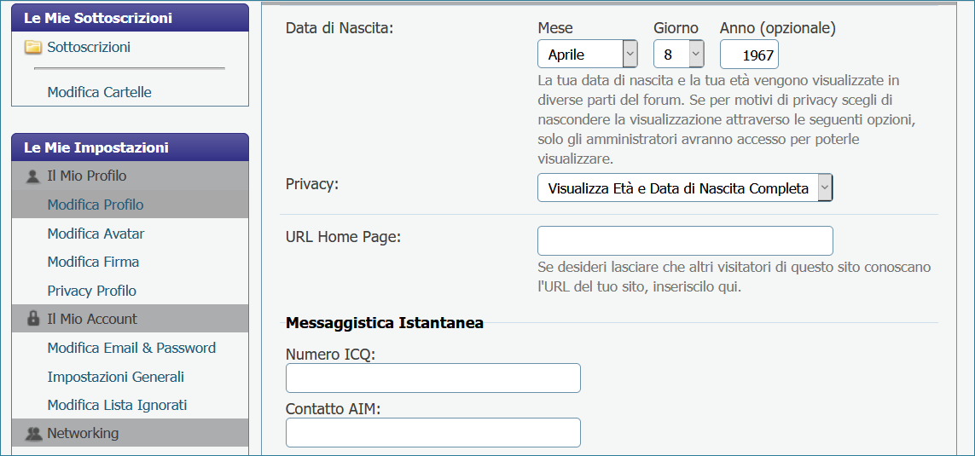
Task: Open the Sottoscrizioni link
Action: point(89,47)
